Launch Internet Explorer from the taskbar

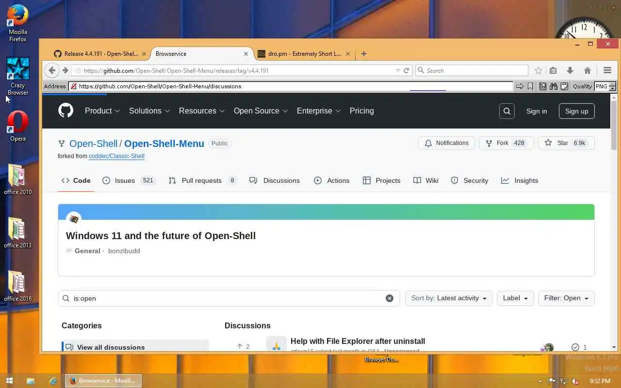coord(53,381)
